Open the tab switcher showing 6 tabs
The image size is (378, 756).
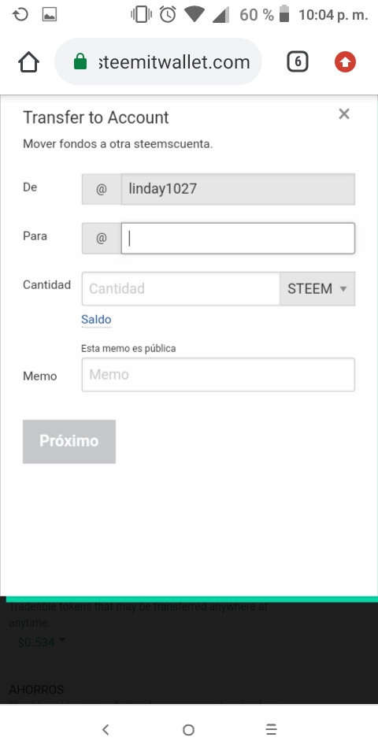[298, 61]
